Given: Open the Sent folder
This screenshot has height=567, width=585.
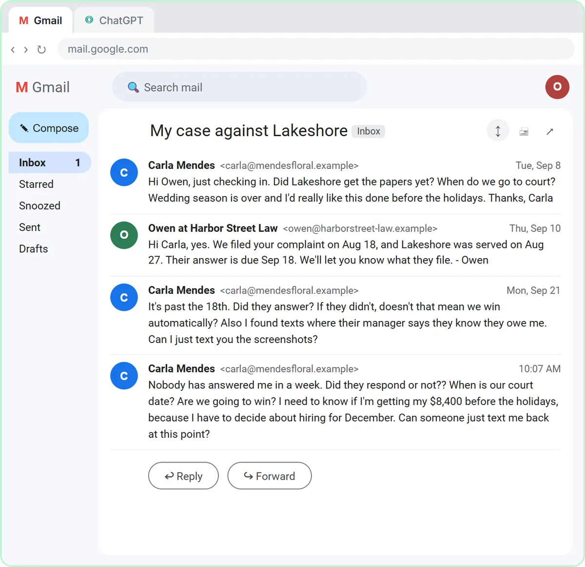Looking at the screenshot, I should pos(30,227).
